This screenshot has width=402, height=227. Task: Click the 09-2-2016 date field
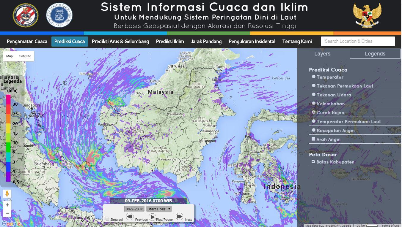pyautogui.click(x=135, y=209)
